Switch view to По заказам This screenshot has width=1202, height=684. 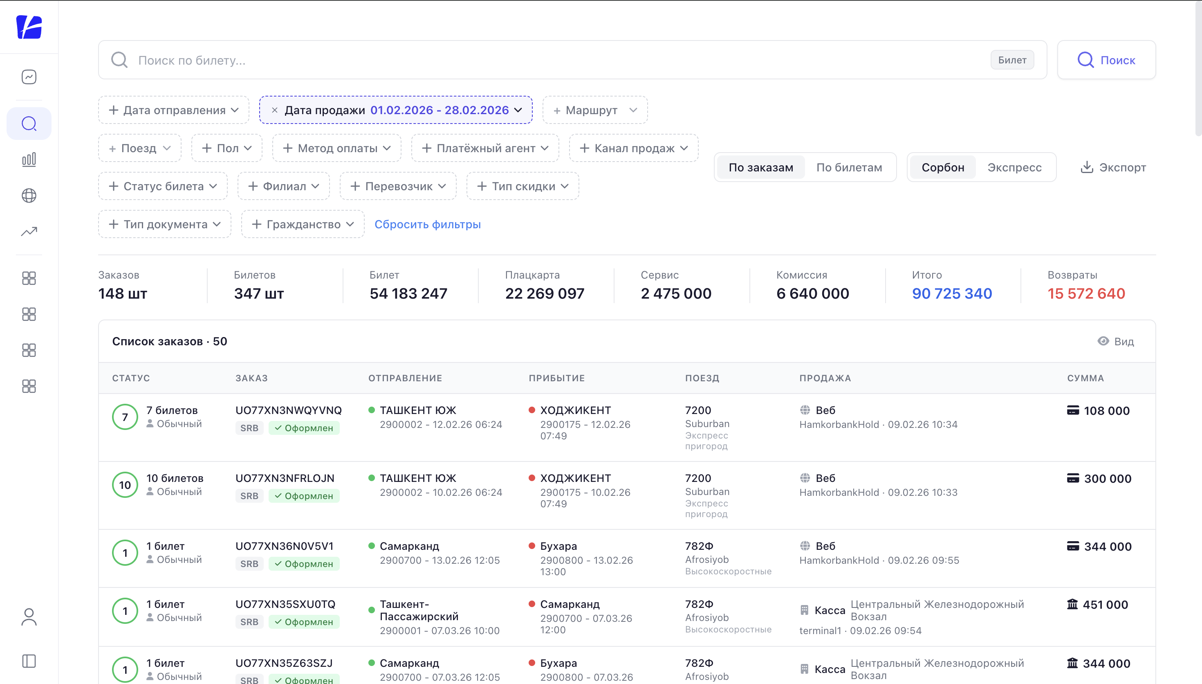761,167
